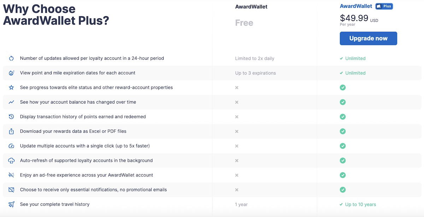The width and height of the screenshot is (424, 217).
Task: Click the no promotional emails icon
Action: 11,190
